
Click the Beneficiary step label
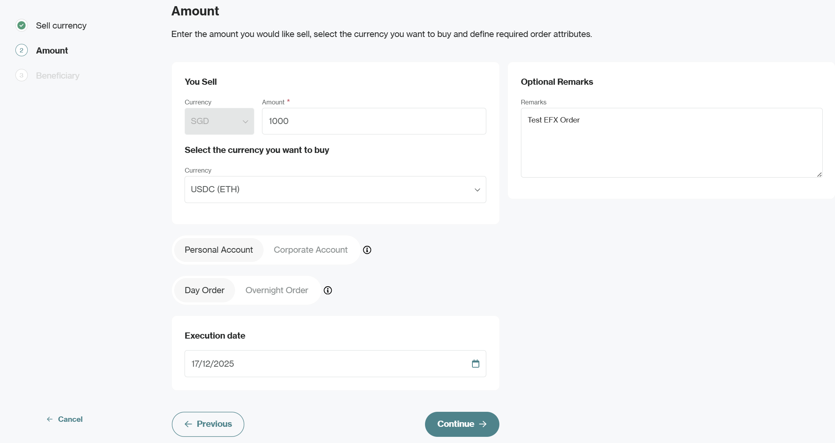point(58,76)
